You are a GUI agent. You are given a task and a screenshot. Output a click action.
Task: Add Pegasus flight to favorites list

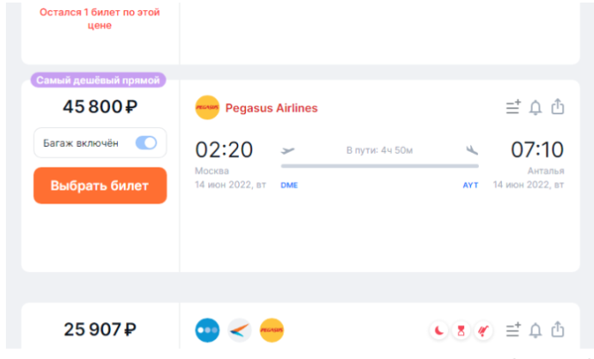[x=513, y=108]
